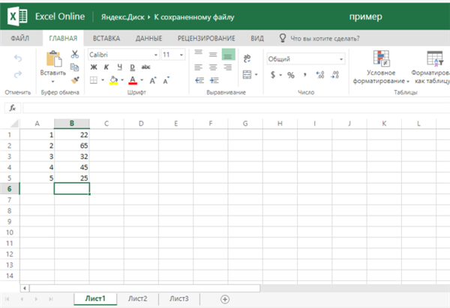The height and width of the screenshot is (308, 450).
Task: Apply red font color A
Action: (x=133, y=80)
